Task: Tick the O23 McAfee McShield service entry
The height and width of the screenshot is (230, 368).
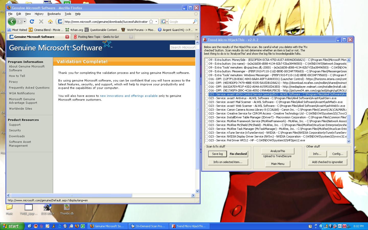Action: (206, 125)
